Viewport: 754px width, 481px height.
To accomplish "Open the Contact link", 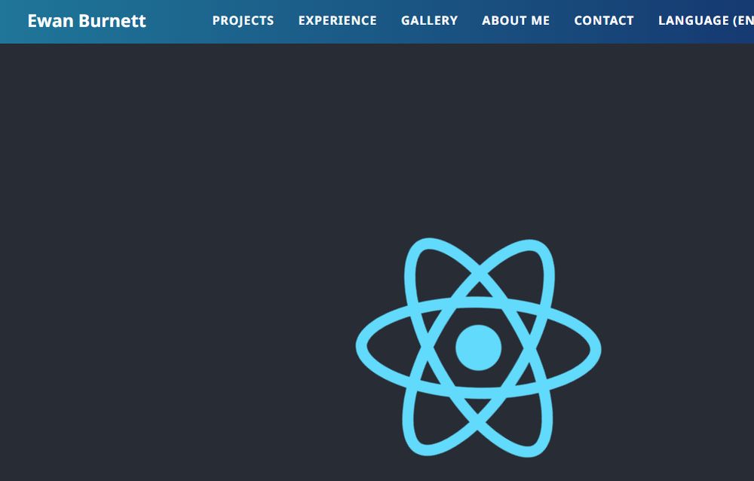I will point(604,20).
